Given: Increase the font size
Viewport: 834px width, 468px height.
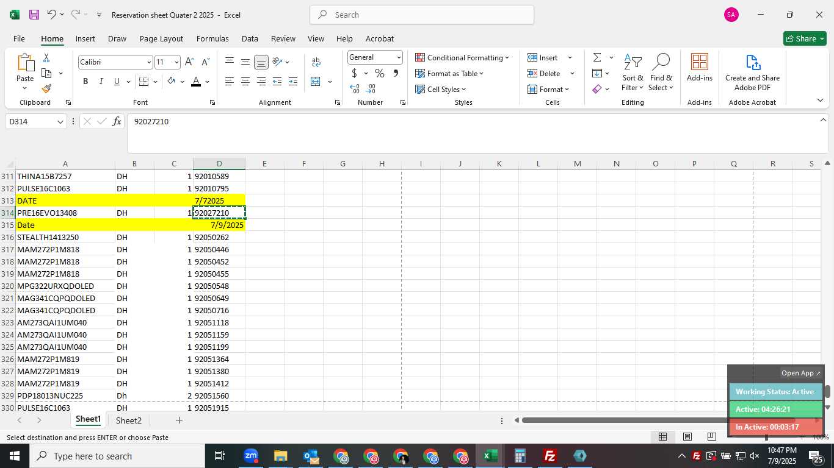Looking at the screenshot, I should click(189, 62).
